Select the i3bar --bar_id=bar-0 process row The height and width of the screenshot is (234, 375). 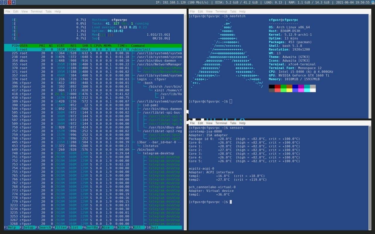(93, 142)
